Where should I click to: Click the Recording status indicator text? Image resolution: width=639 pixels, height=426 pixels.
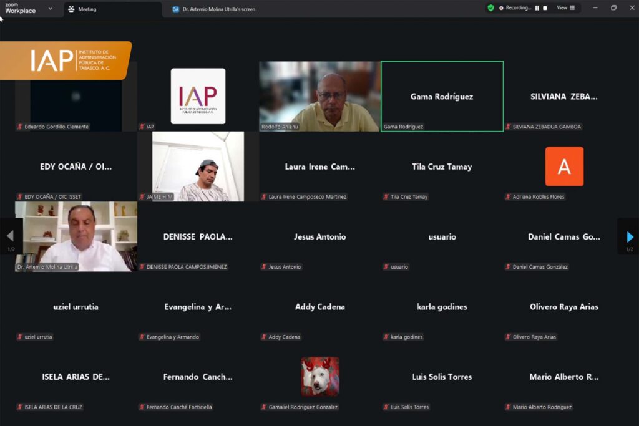click(x=518, y=8)
